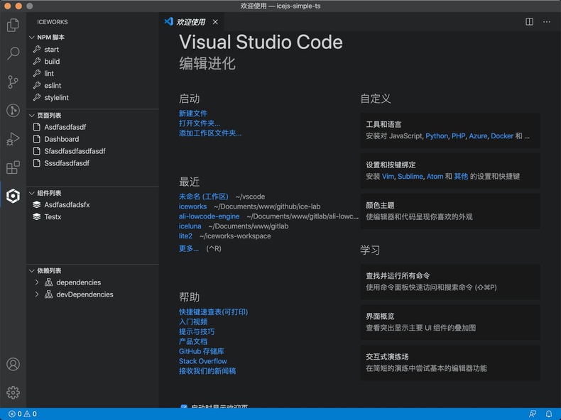Image resolution: width=561 pixels, height=420 pixels.
Task: Open recent folder iceworks
Action: (193, 206)
